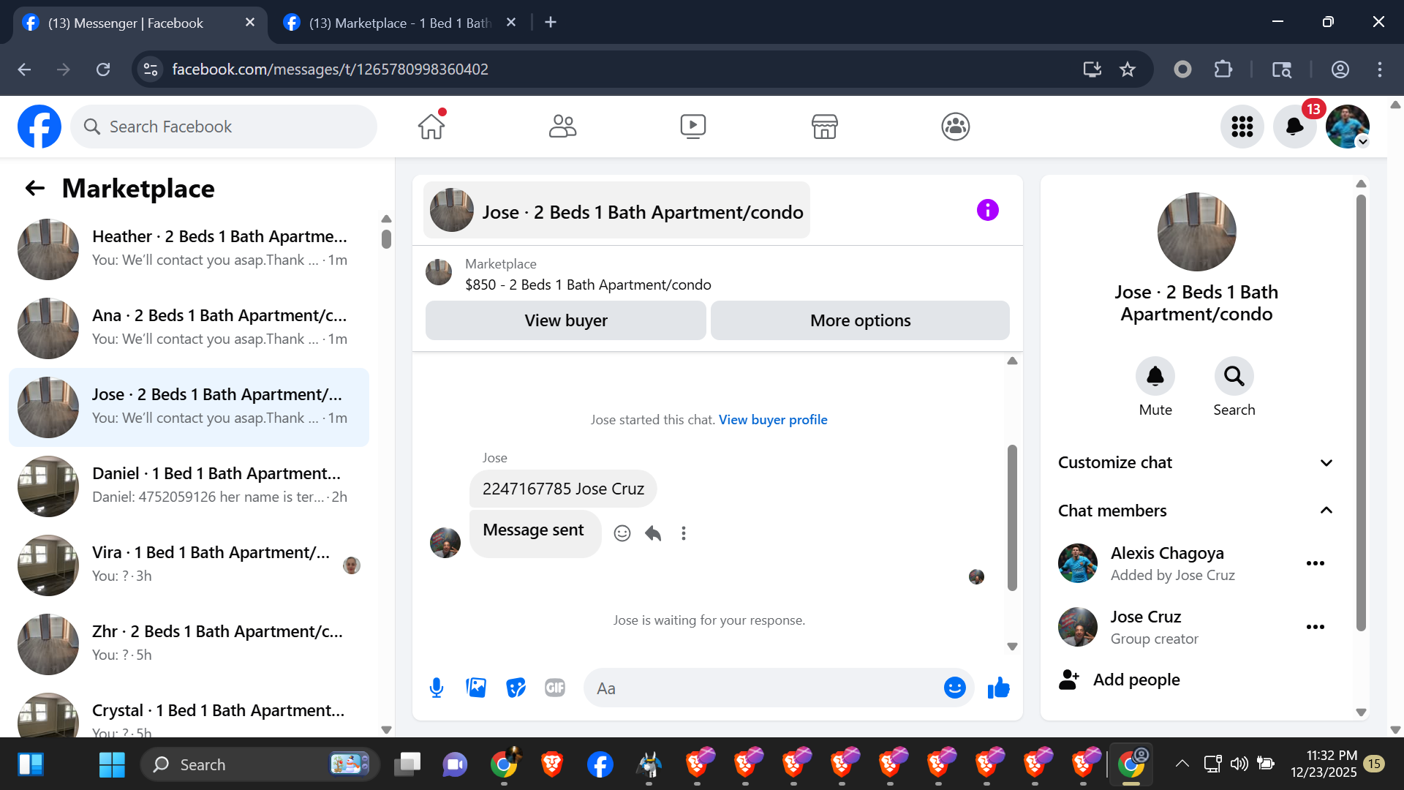Attach a file using the photo icon
This screenshot has width=1404, height=790.
(476, 688)
